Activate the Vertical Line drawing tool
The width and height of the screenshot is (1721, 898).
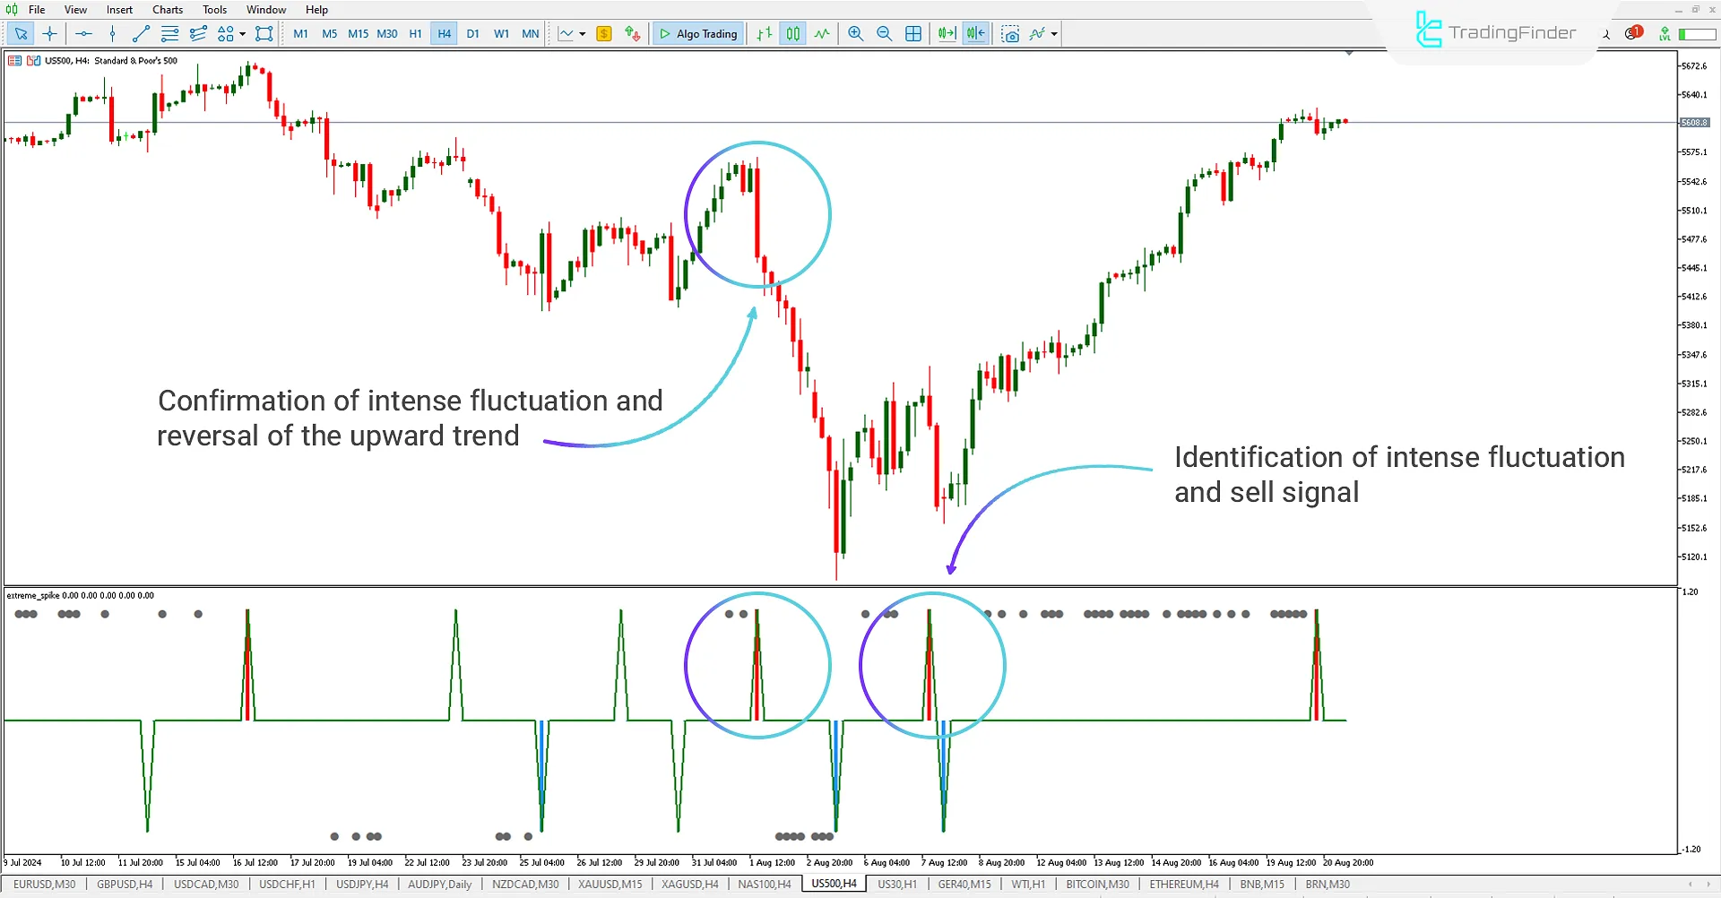(x=112, y=33)
